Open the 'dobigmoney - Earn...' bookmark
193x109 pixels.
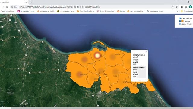tap(66, 11)
